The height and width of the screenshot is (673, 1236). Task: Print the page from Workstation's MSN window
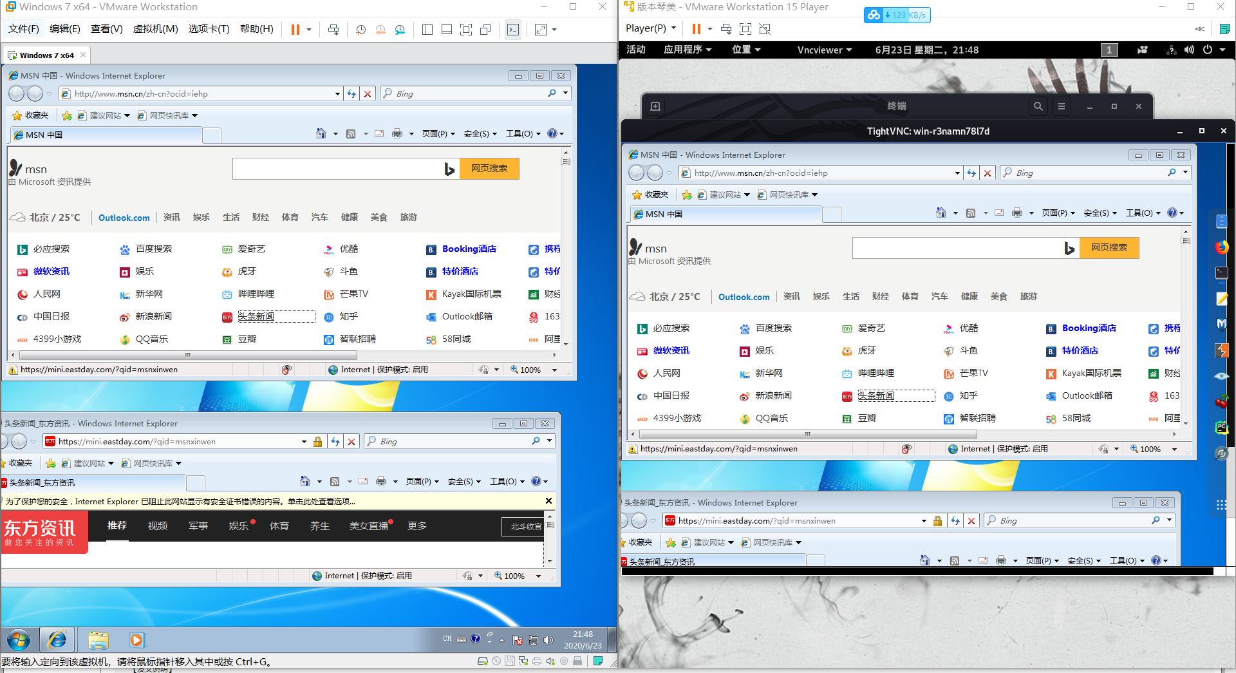[397, 133]
